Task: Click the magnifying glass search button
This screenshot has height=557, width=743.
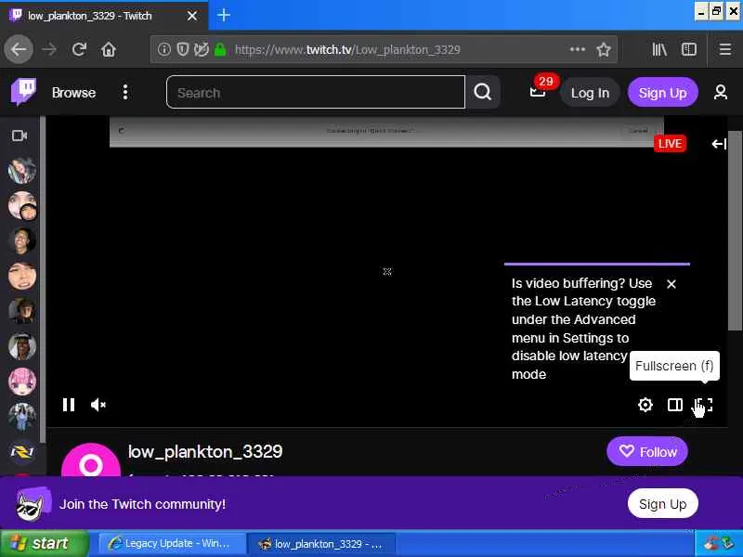Action: click(x=482, y=92)
